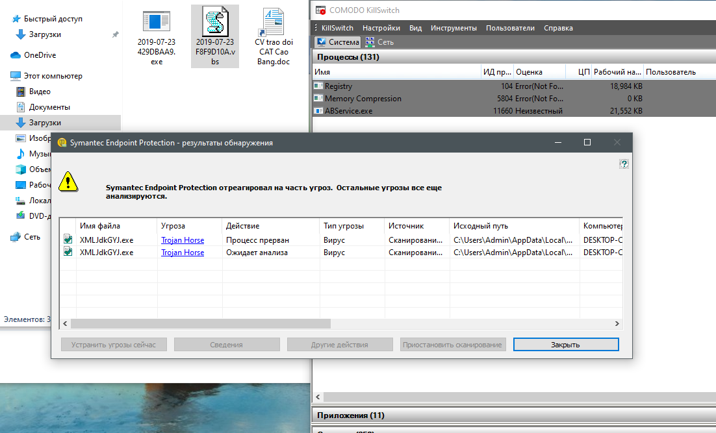Click Приостановить сканирование button
This screenshot has height=433, width=716.
pyautogui.click(x=452, y=345)
